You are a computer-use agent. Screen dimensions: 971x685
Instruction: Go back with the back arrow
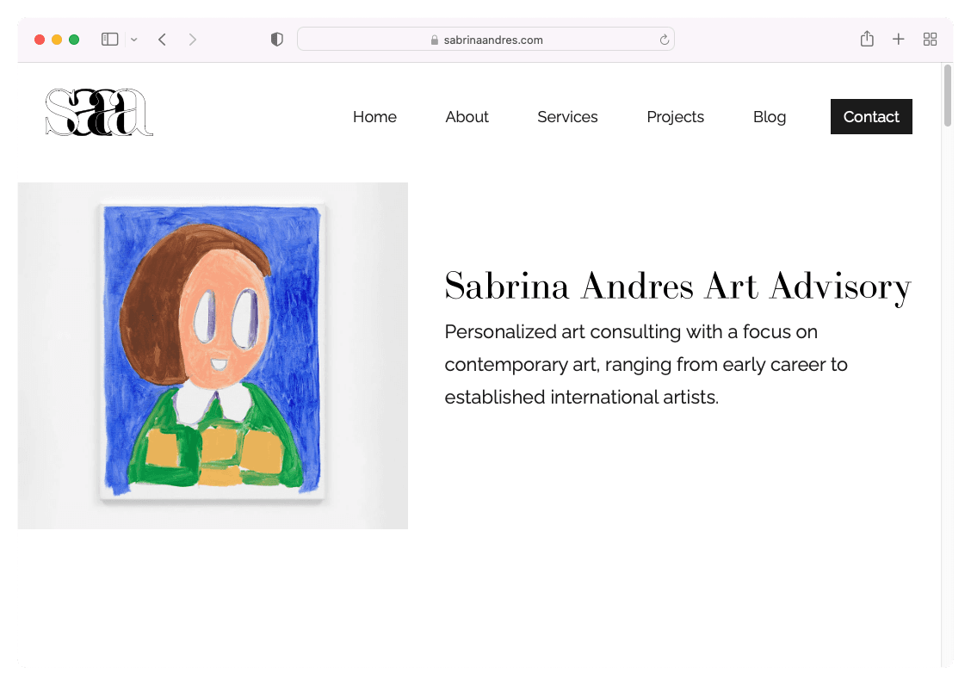pos(162,40)
